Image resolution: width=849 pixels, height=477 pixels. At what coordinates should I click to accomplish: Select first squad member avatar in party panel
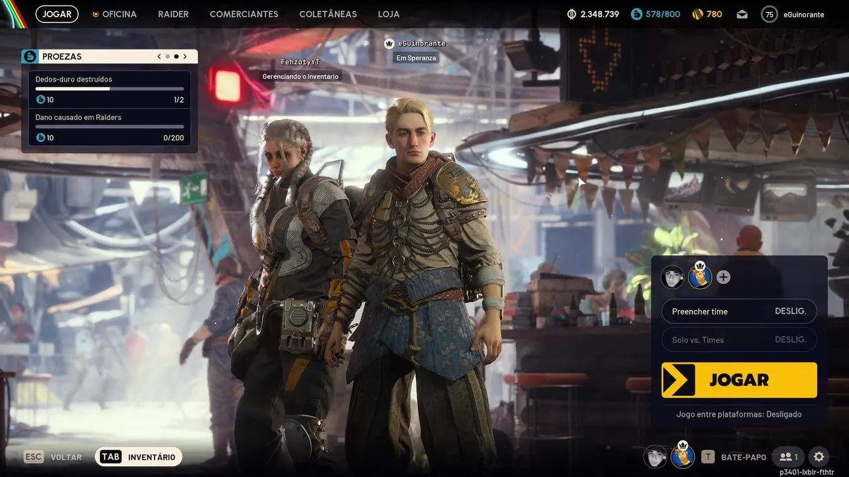[x=673, y=277]
